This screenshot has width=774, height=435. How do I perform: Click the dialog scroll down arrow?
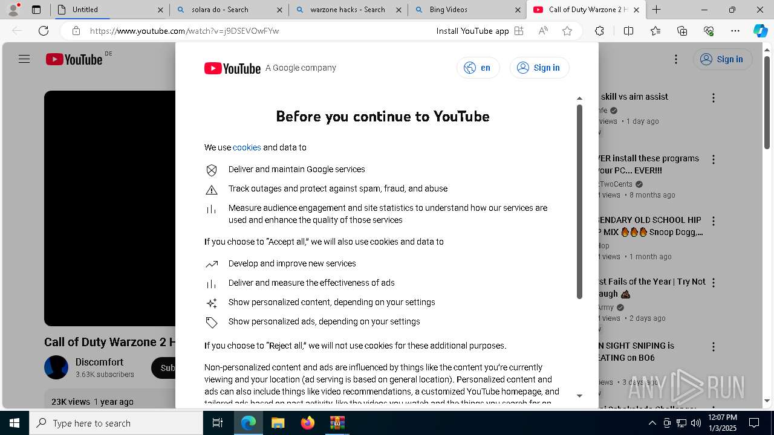(579, 396)
